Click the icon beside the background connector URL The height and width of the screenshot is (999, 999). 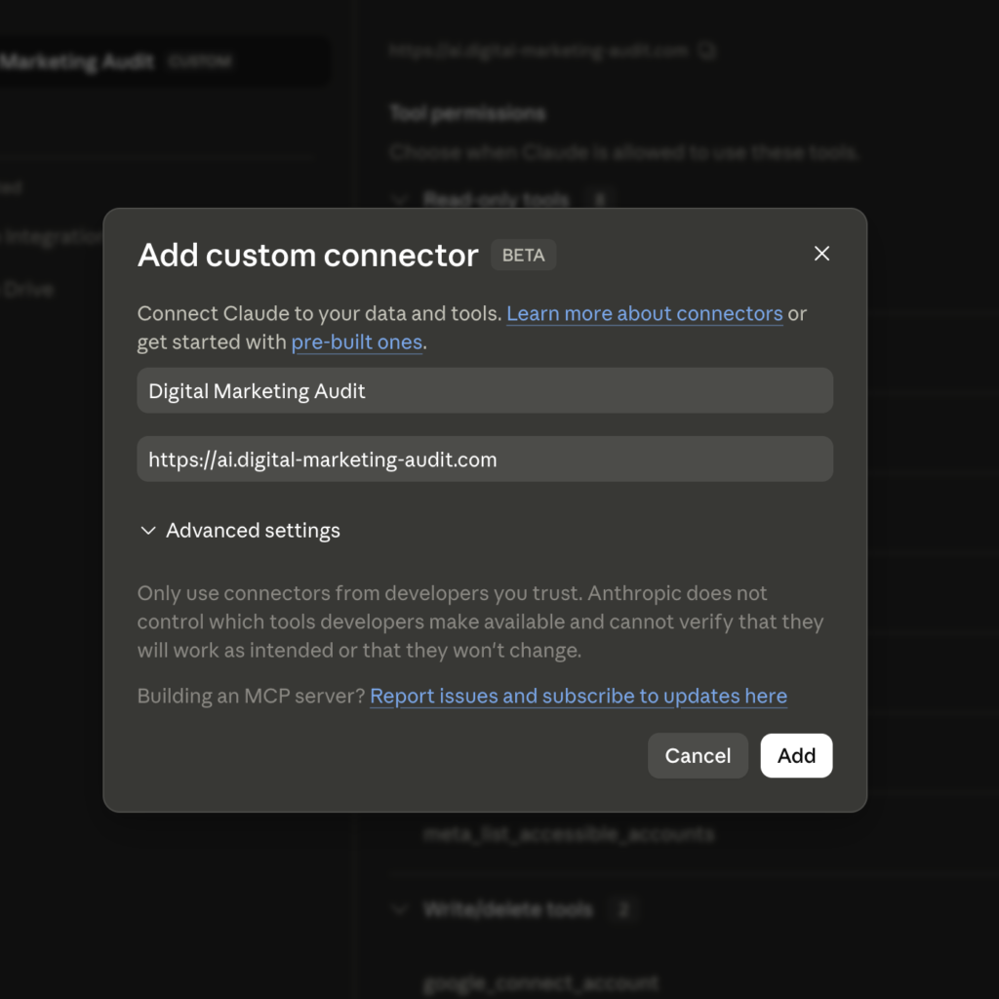707,50
